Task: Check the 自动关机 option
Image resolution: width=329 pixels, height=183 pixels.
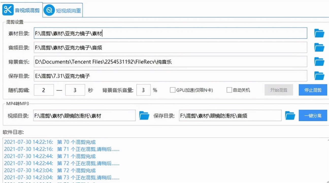Action: (x=229, y=90)
